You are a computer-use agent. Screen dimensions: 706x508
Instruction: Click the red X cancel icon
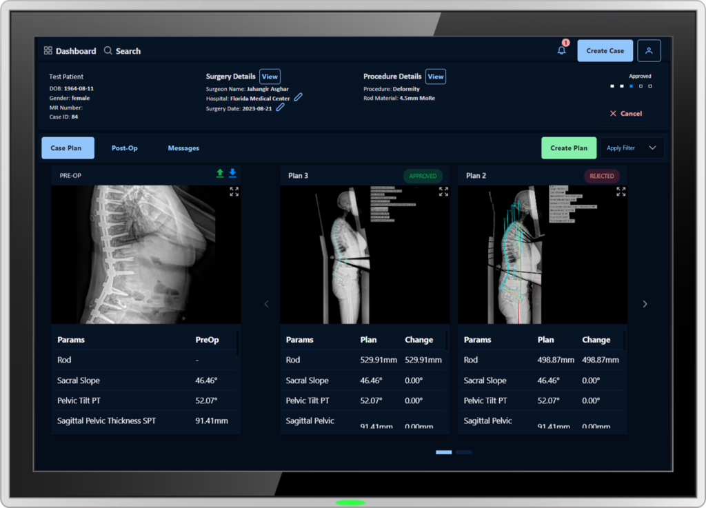[x=613, y=114]
